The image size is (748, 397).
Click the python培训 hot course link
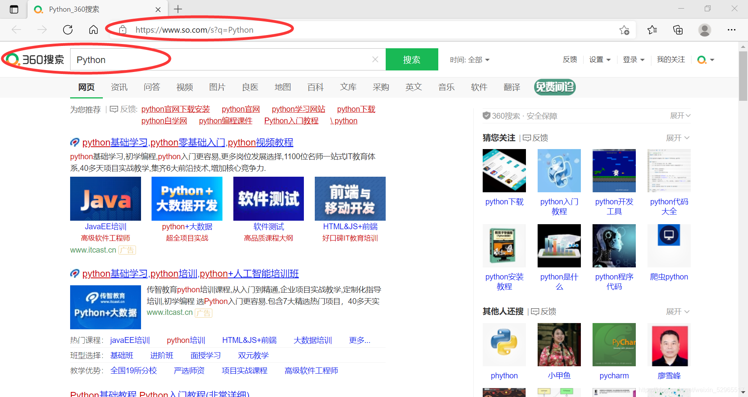tap(186, 340)
